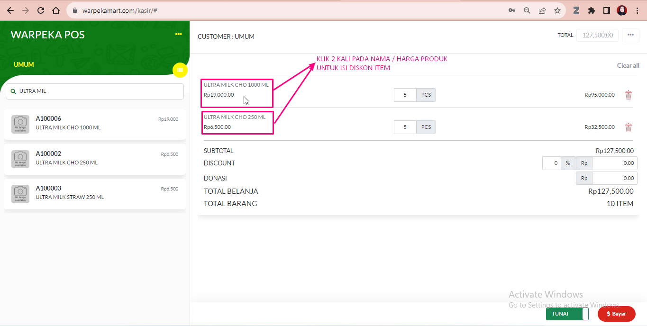The width and height of the screenshot is (647, 326).
Task: Click the CUSTOMER : UMUM header text
Action: tap(226, 36)
